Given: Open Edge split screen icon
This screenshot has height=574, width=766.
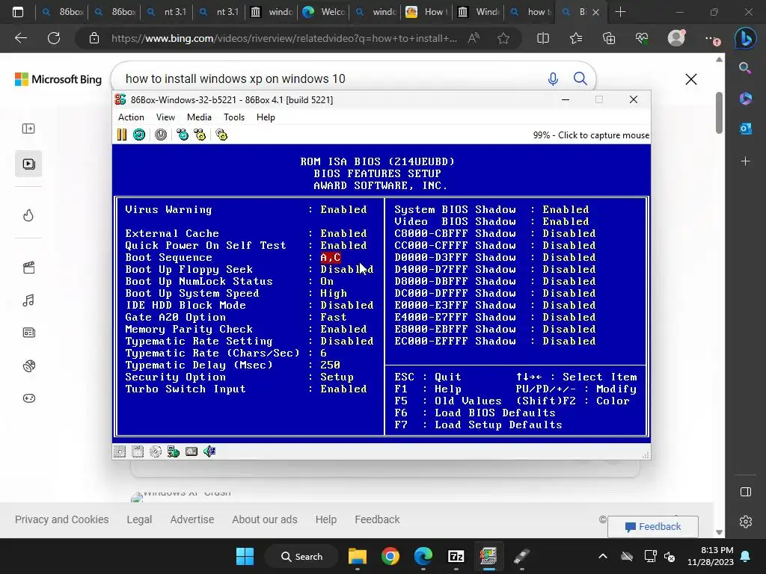Looking at the screenshot, I should [543, 38].
